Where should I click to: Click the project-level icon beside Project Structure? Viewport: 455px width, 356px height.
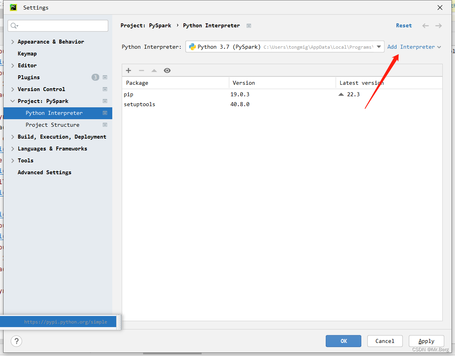click(105, 125)
